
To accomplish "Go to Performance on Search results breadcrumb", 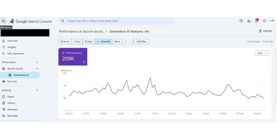I will coord(81,31).
